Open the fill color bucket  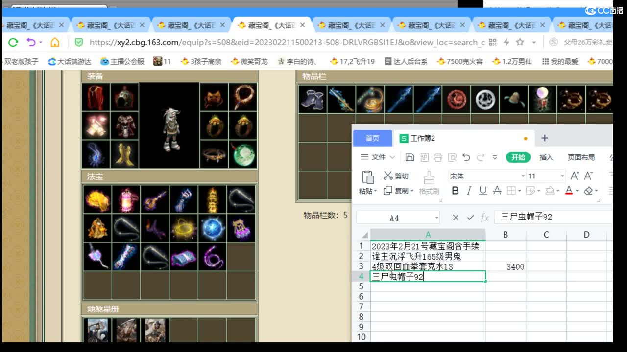tap(550, 191)
